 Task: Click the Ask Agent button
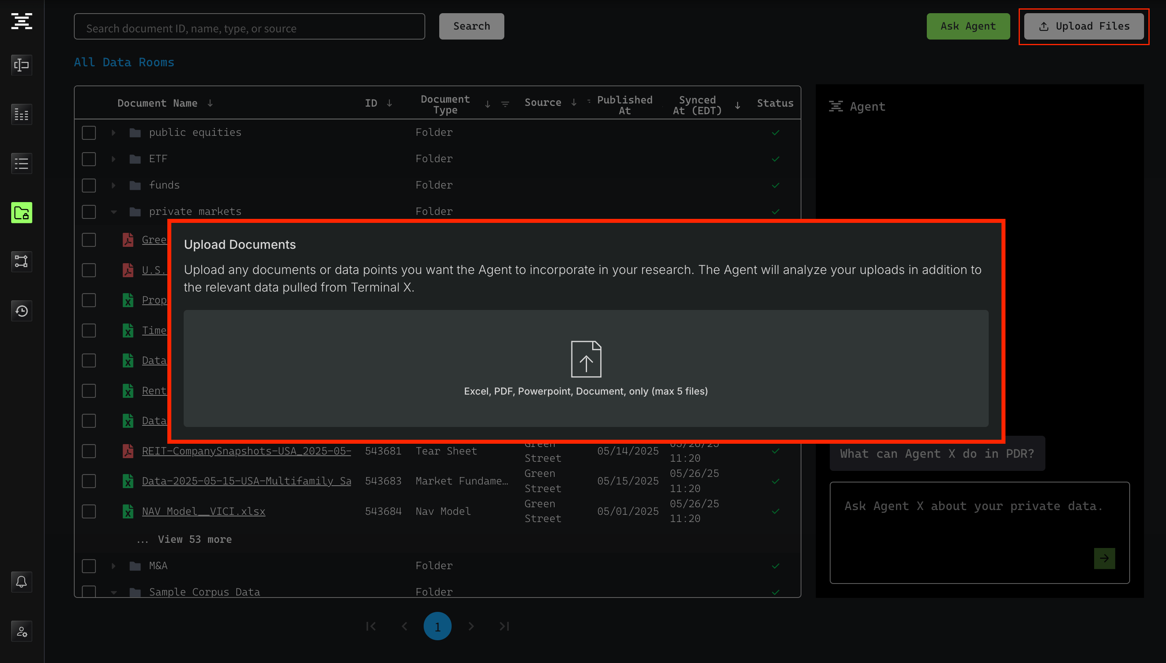tap(968, 26)
